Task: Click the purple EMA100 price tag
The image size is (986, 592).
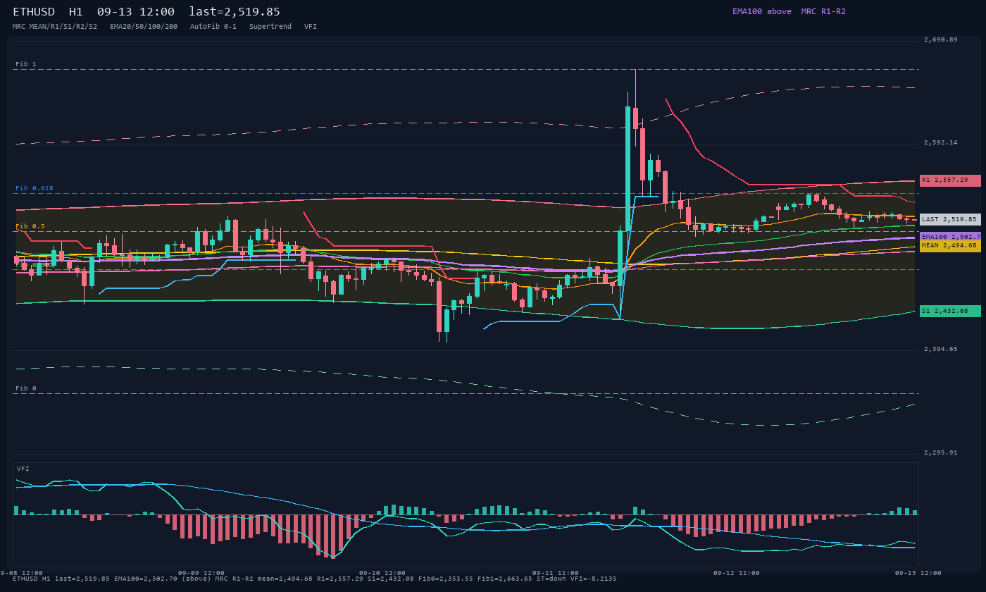Action: (950, 237)
